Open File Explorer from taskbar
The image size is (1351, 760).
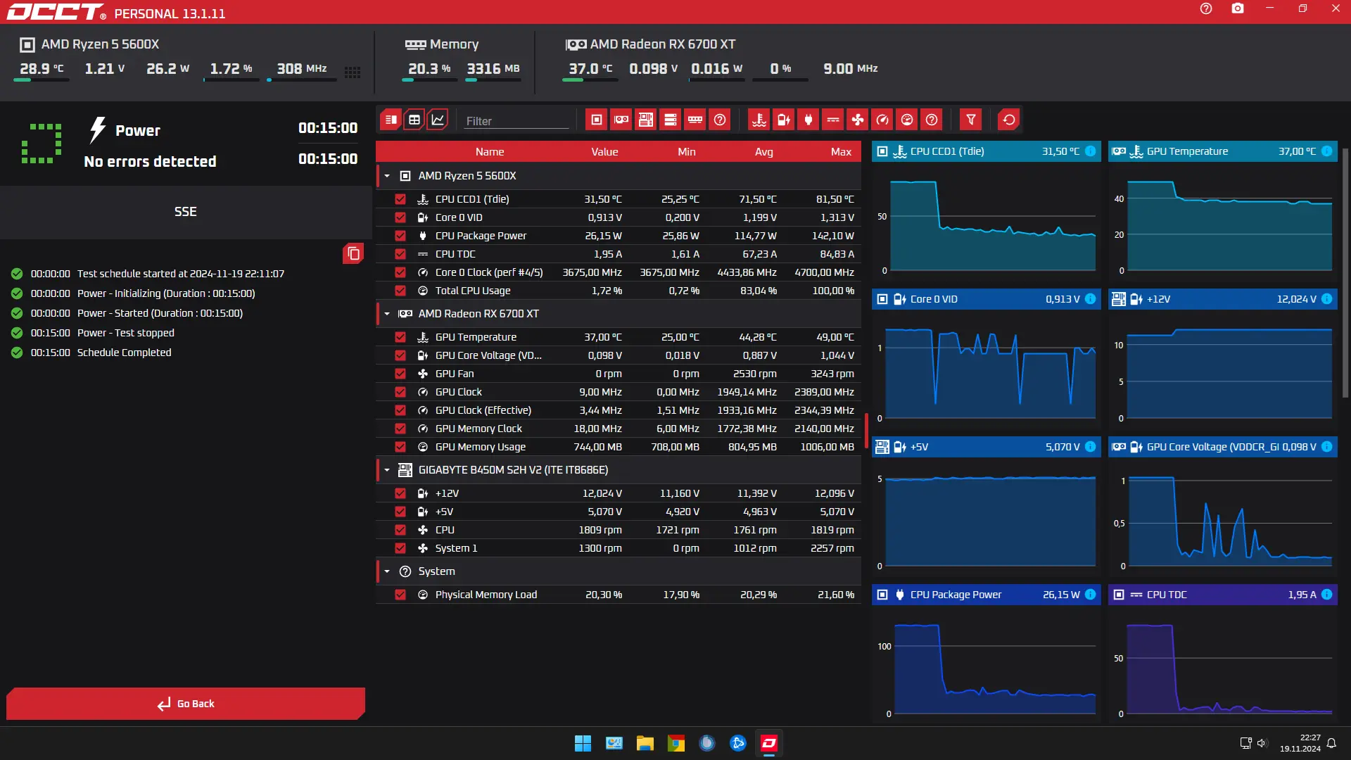[645, 743]
